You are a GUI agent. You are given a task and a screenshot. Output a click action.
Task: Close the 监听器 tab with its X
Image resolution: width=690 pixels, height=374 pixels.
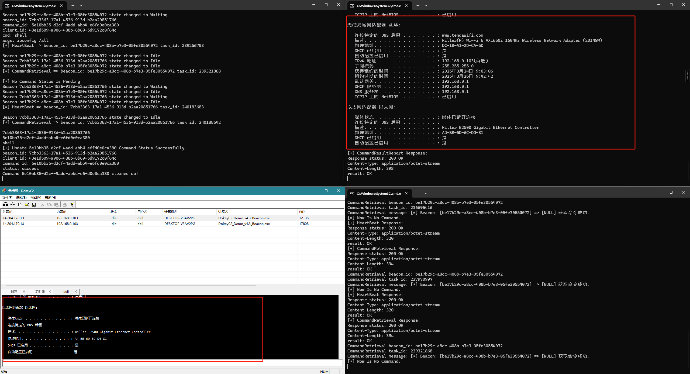pyautogui.click(x=50, y=291)
